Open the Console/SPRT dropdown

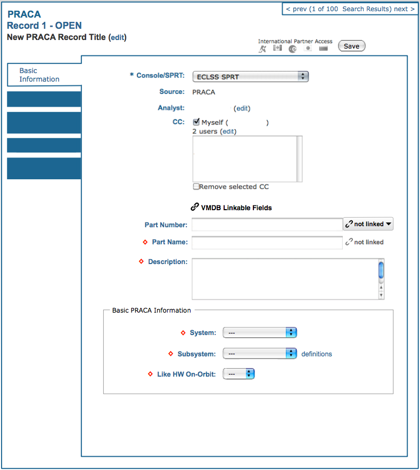tap(250, 77)
